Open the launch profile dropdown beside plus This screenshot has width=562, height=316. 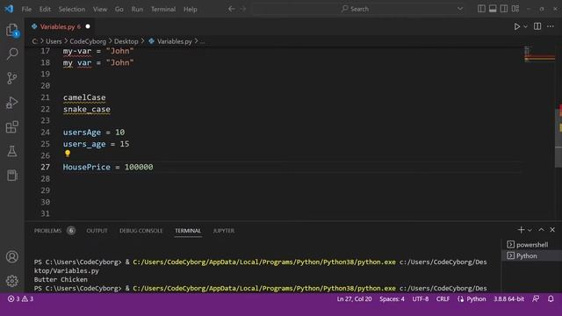(530, 230)
